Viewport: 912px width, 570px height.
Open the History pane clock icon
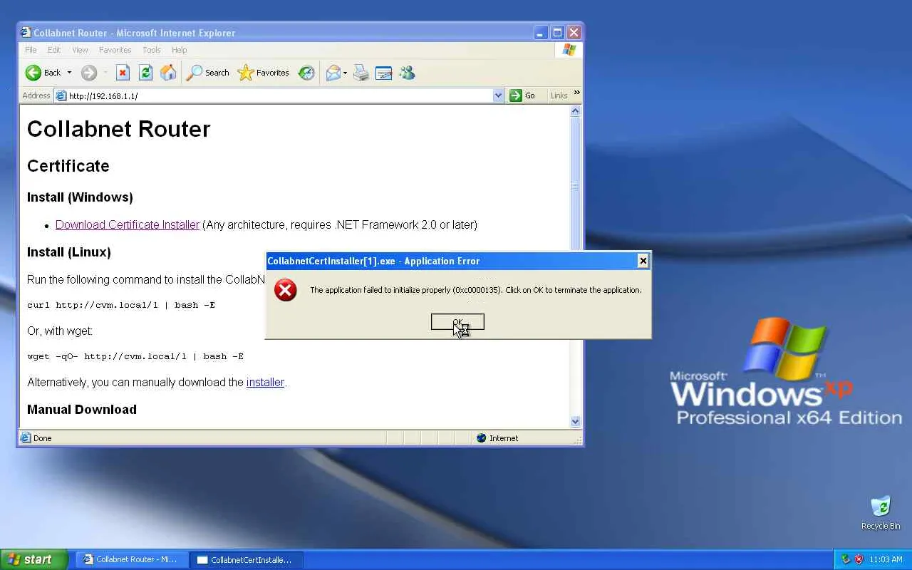(306, 73)
